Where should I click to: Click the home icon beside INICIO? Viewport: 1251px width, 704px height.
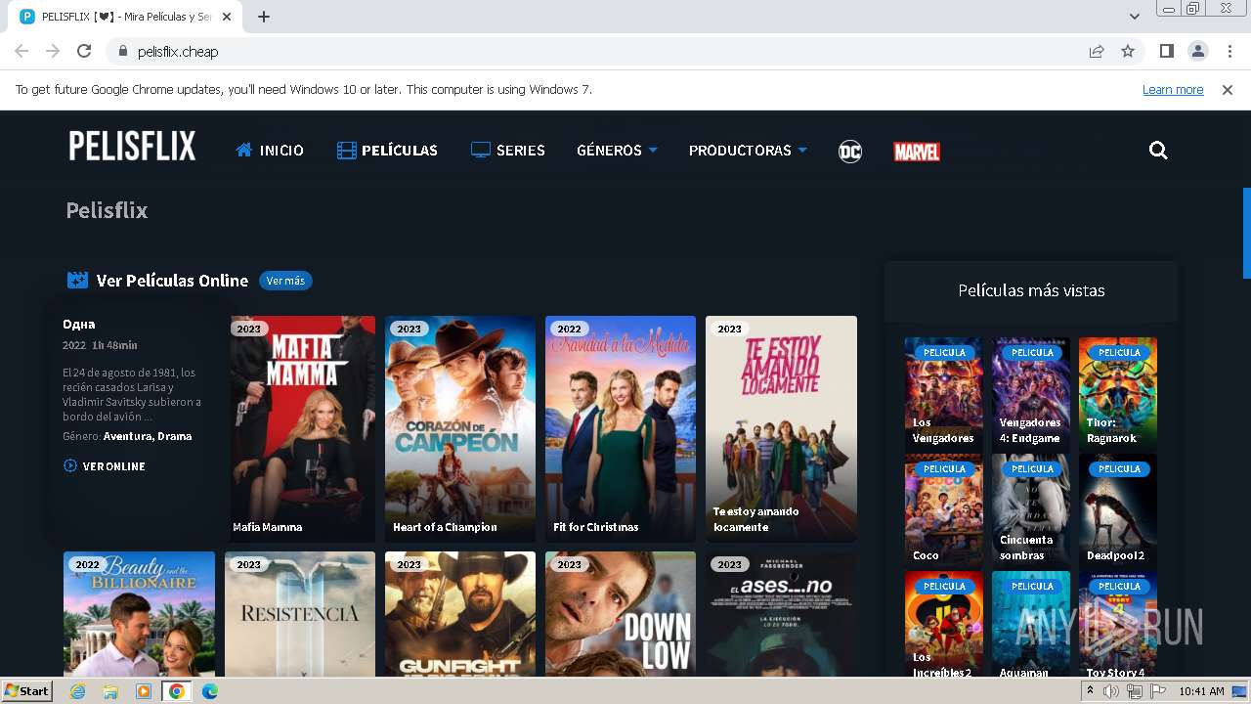(244, 150)
